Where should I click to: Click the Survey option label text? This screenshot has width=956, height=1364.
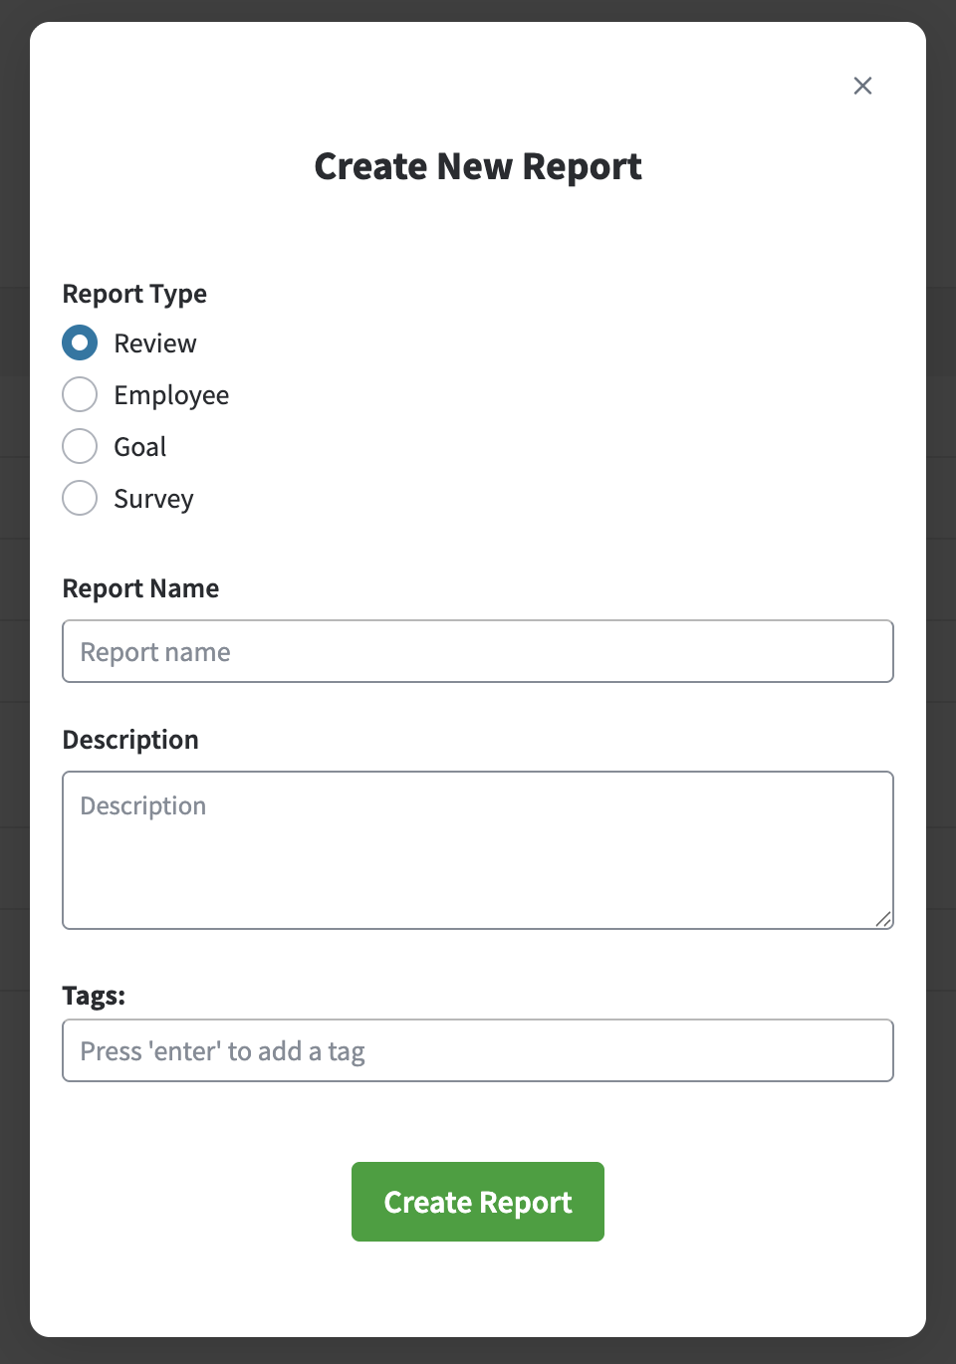click(x=153, y=499)
